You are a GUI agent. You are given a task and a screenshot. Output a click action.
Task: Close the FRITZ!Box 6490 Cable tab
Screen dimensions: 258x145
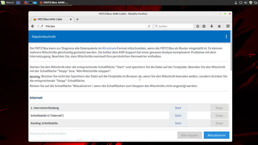[70, 19]
